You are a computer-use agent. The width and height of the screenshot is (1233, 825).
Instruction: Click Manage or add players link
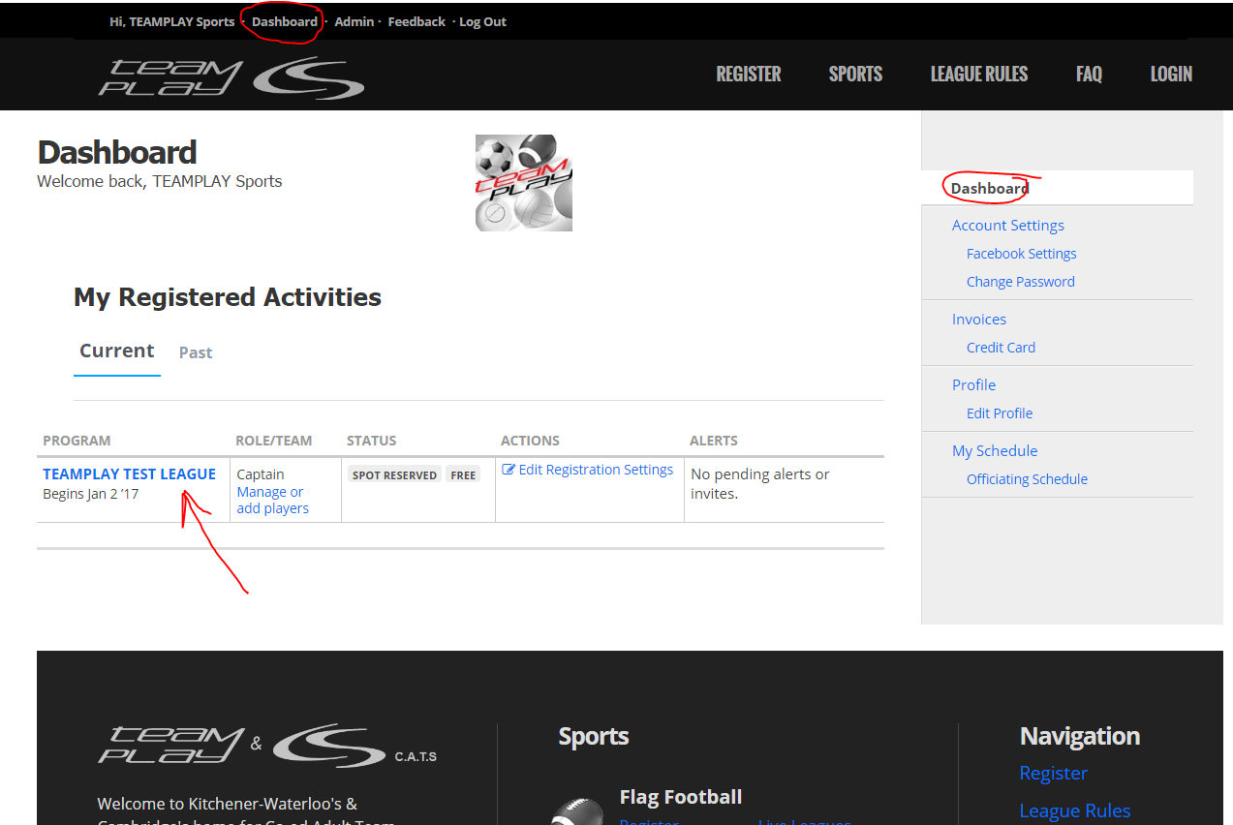[x=273, y=500]
